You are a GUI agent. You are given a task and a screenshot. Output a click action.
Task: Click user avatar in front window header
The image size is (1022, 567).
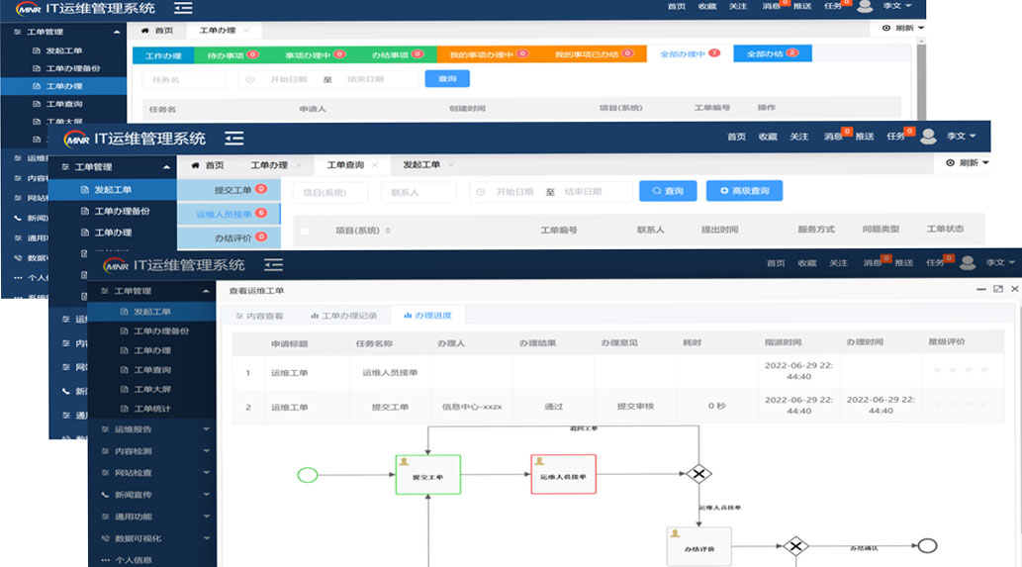pos(968,262)
